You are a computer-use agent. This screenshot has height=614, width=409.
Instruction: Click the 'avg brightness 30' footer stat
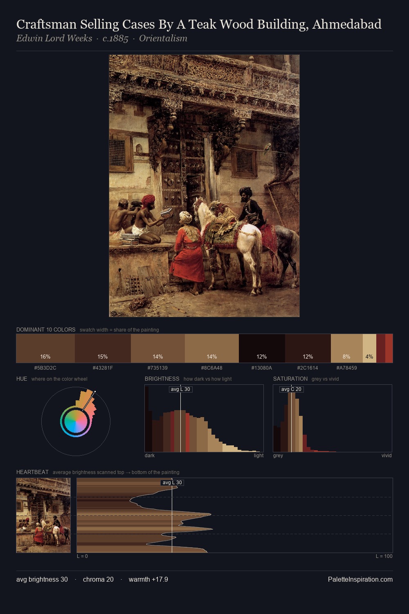[x=42, y=580]
